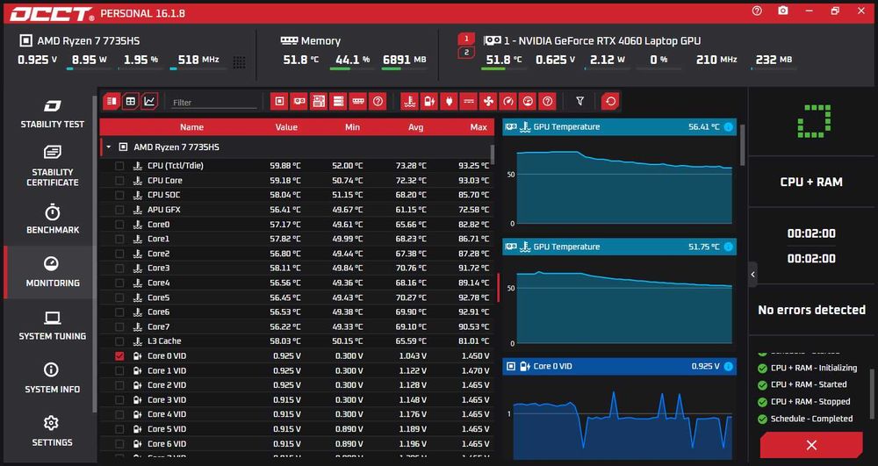The image size is (878, 466).
Task: Sort by the Value column header
Action: (286, 127)
